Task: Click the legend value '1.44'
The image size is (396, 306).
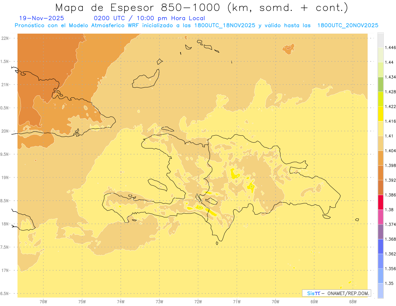Action: tap(389, 62)
